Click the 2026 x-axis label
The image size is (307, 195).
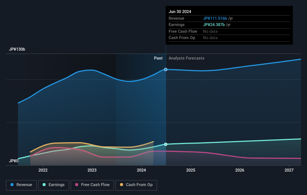coord(240,170)
